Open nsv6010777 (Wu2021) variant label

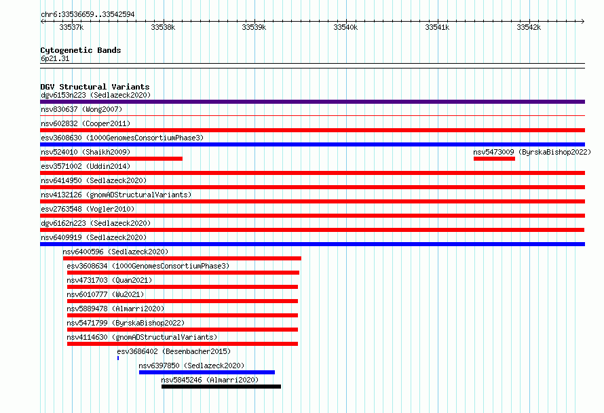click(105, 294)
